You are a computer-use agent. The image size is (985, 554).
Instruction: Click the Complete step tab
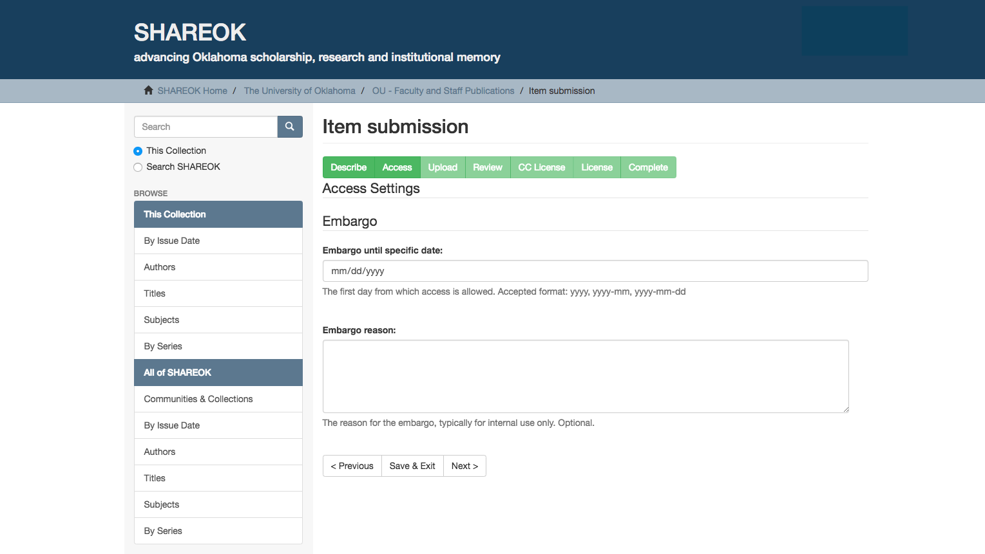coord(647,167)
